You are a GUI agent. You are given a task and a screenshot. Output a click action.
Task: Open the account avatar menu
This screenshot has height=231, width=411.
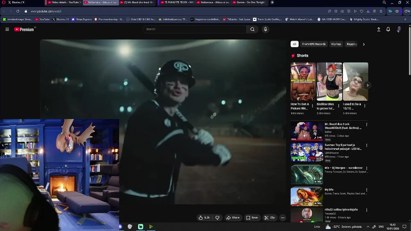399,29
